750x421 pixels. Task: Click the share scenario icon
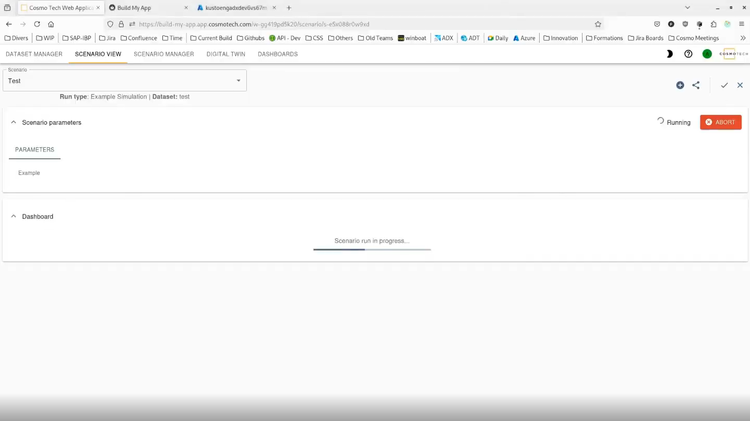(x=696, y=85)
